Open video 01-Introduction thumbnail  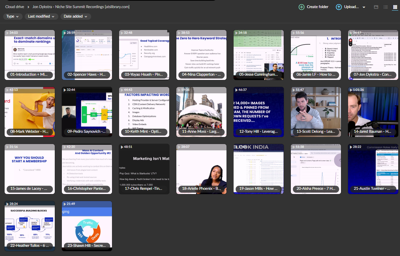pos(30,53)
